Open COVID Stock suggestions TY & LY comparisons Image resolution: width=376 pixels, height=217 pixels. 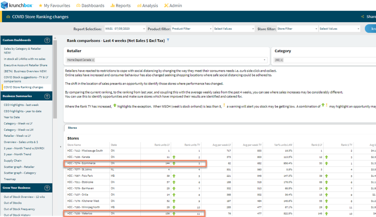pos(26,79)
